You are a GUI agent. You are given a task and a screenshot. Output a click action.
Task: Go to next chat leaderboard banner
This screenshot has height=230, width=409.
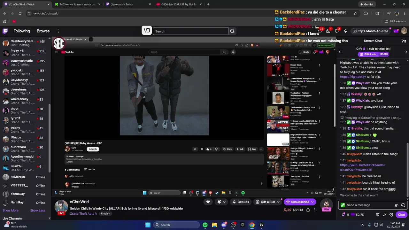406,52
